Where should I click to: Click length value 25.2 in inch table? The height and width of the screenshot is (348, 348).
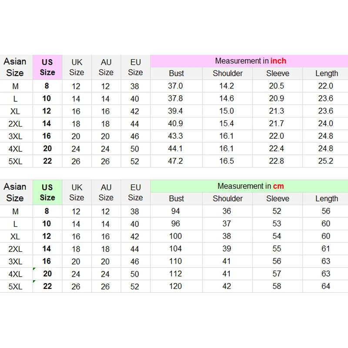point(325,161)
